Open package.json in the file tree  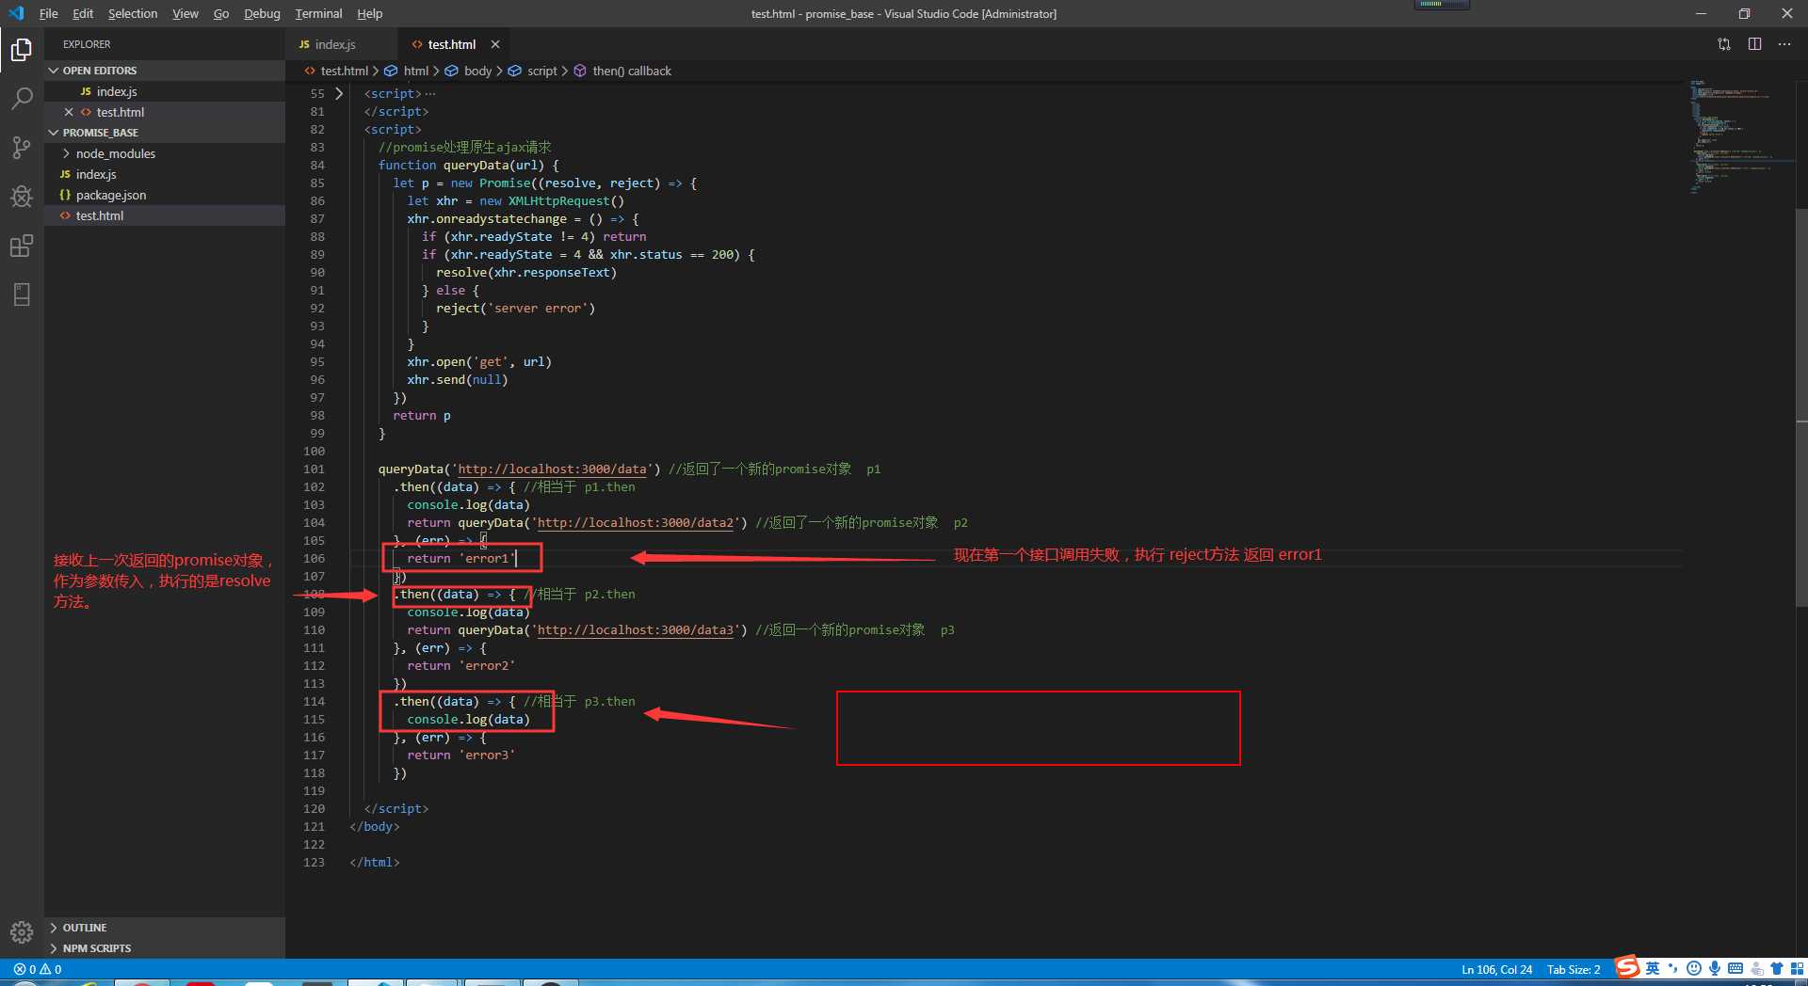point(165,195)
